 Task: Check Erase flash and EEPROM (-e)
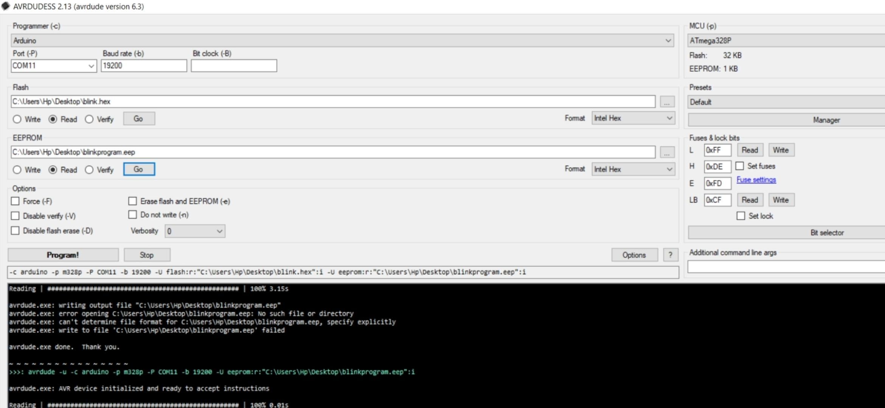click(x=133, y=201)
